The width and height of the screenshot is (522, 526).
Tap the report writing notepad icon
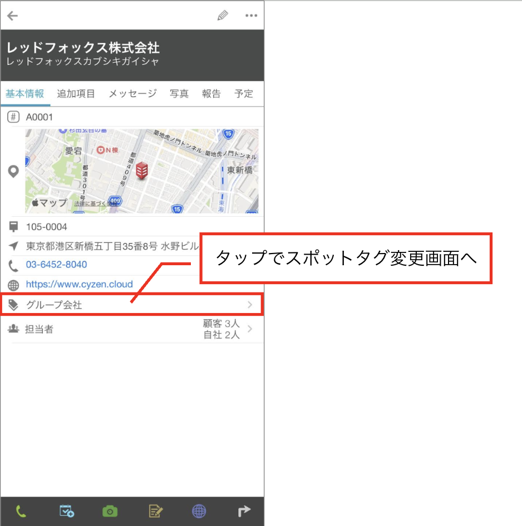pyautogui.click(x=155, y=511)
